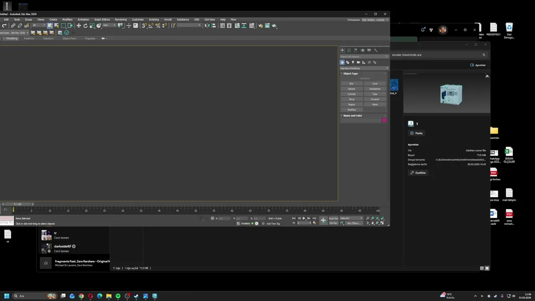
Task: Click Search All Objects field
Action: click(x=364, y=56)
